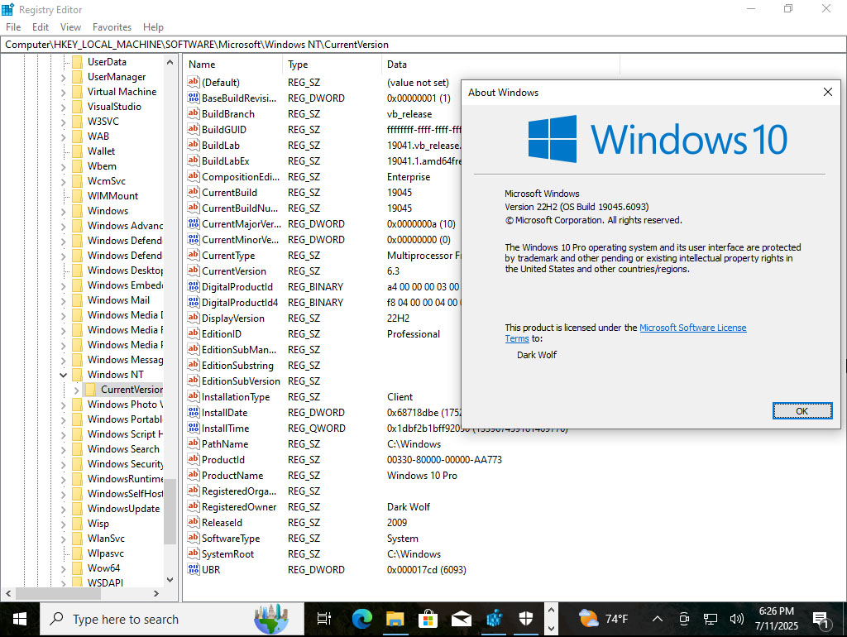Click the tree pane vertical scrollbar thumb
The width and height of the screenshot is (847, 637).
point(170,511)
